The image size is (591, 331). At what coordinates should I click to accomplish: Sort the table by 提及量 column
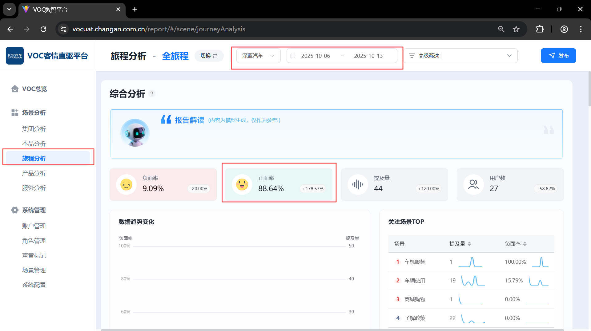click(469, 244)
